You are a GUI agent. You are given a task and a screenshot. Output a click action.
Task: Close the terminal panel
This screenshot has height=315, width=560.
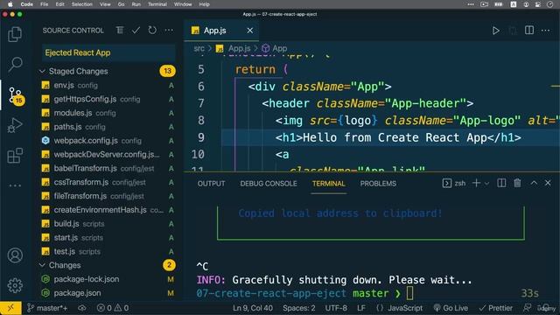[x=548, y=183]
